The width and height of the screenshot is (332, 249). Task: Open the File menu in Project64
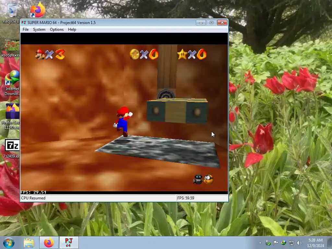pos(26,30)
